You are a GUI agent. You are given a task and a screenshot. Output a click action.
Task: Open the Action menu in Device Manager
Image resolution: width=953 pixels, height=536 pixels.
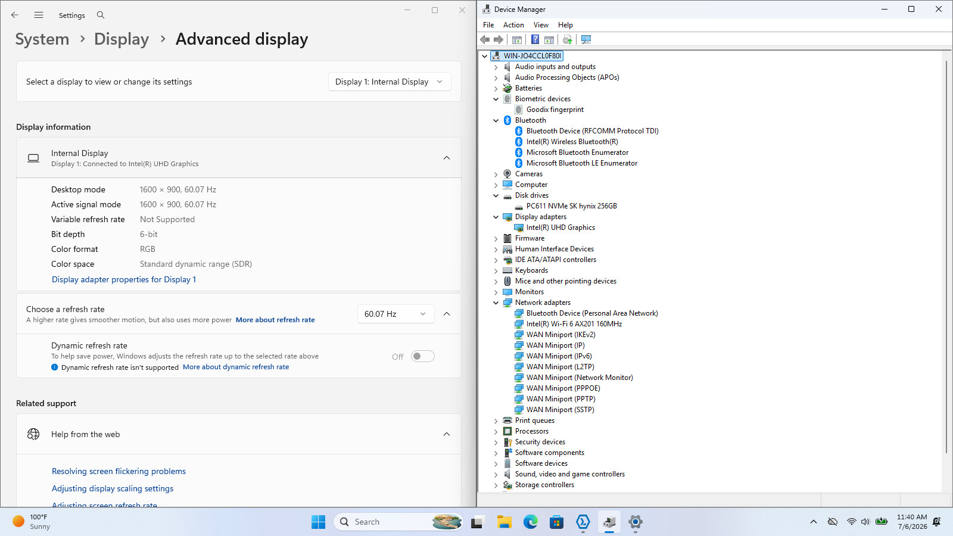[x=513, y=25]
